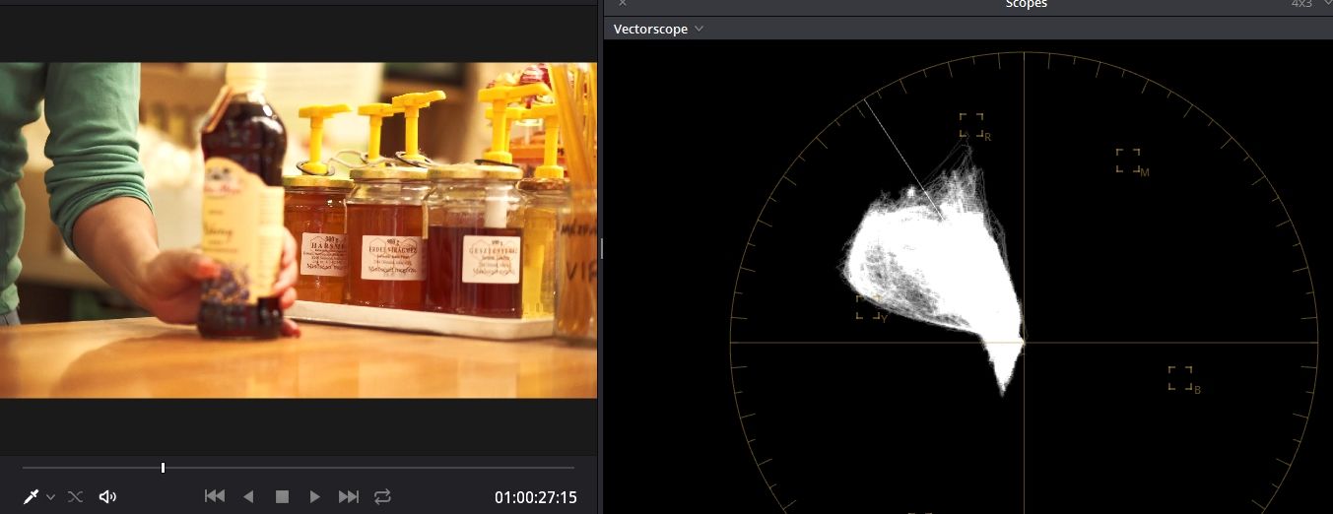Open the Vectorscope scope type dropdown
Image resolution: width=1333 pixels, height=514 pixels.
tap(658, 29)
